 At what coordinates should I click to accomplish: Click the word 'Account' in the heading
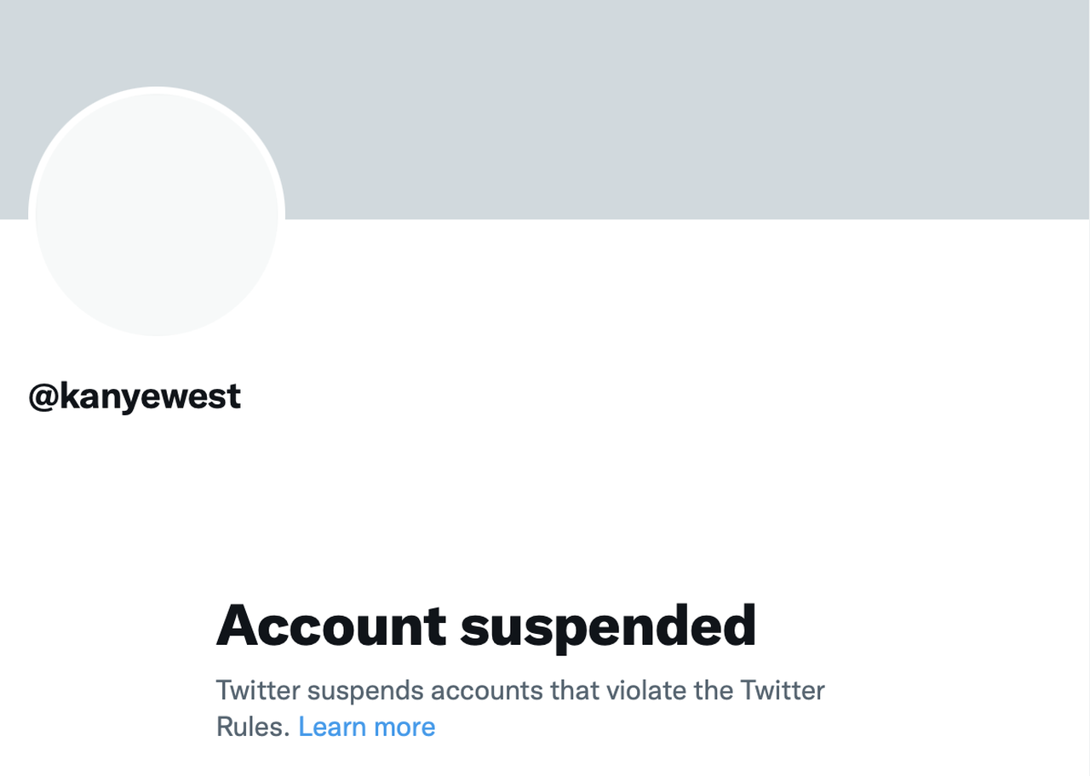[x=330, y=625]
